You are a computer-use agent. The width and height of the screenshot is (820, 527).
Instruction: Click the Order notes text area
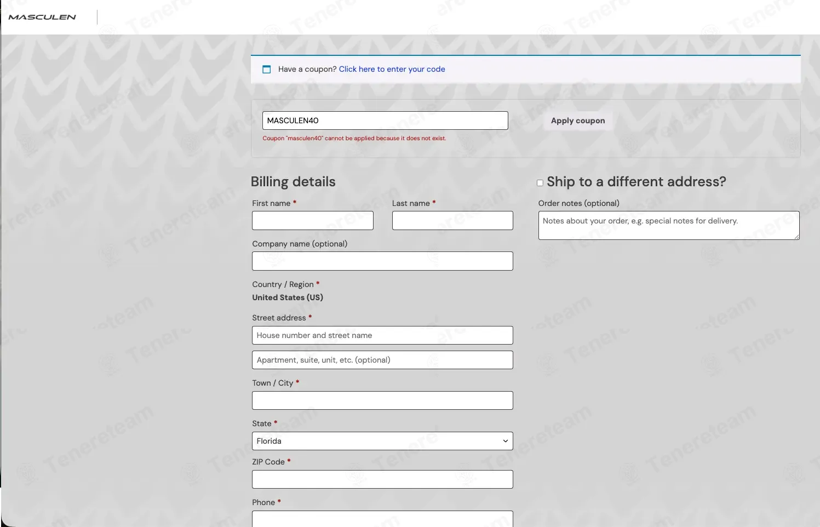tap(669, 225)
